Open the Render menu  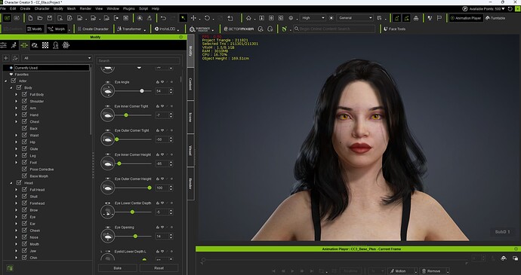click(x=85, y=8)
